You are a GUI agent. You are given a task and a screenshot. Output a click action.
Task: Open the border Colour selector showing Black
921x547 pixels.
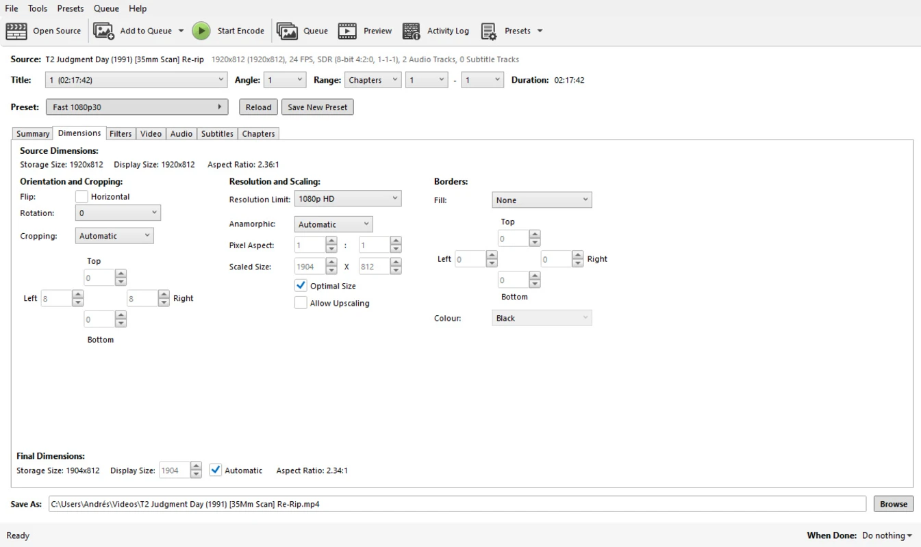(542, 318)
